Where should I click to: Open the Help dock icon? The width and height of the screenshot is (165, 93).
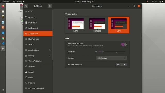click(x=3, y=33)
